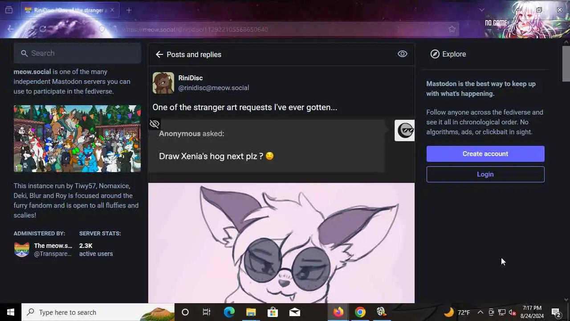Open the network tray icon
This screenshot has height=321, width=570.
pyautogui.click(x=502, y=312)
